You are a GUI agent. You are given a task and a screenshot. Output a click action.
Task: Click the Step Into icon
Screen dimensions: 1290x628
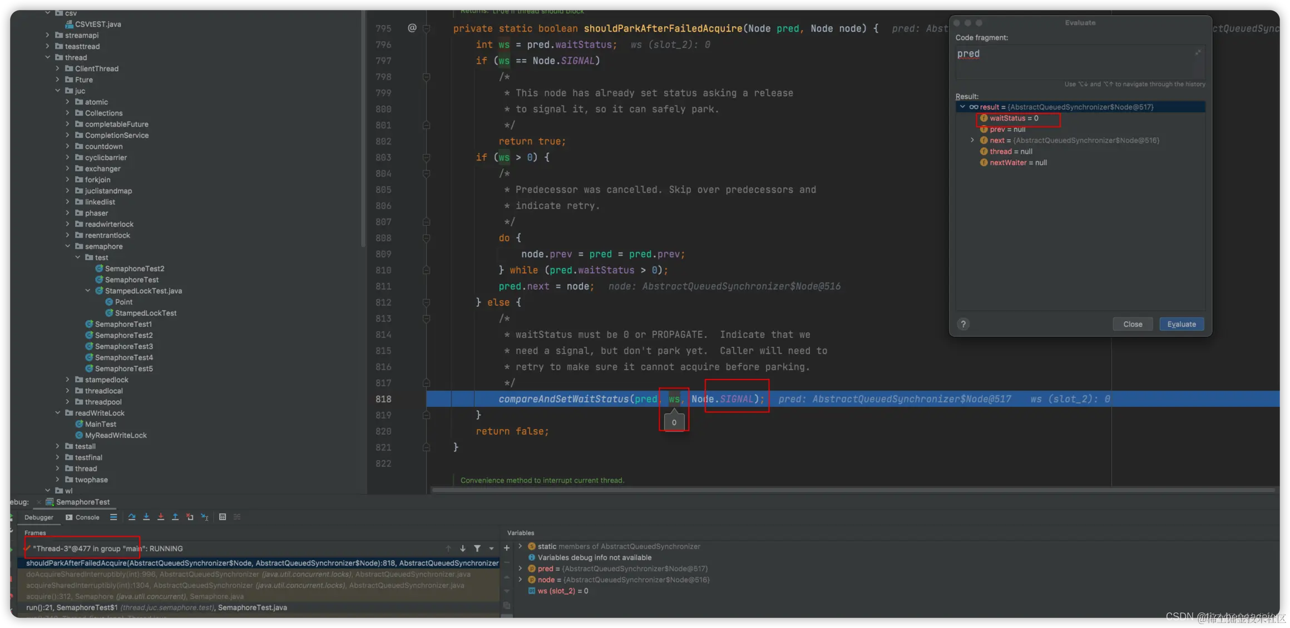146,517
